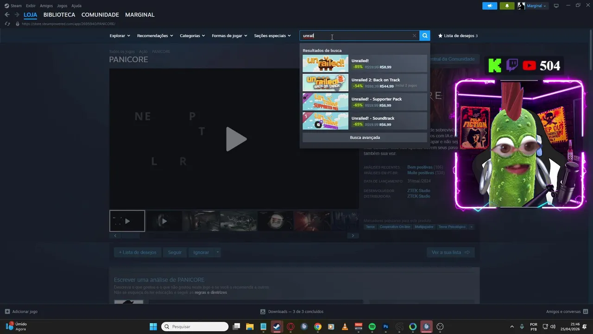The width and height of the screenshot is (593, 334).
Task: Open the announcements megaphone icon
Action: pos(490,6)
